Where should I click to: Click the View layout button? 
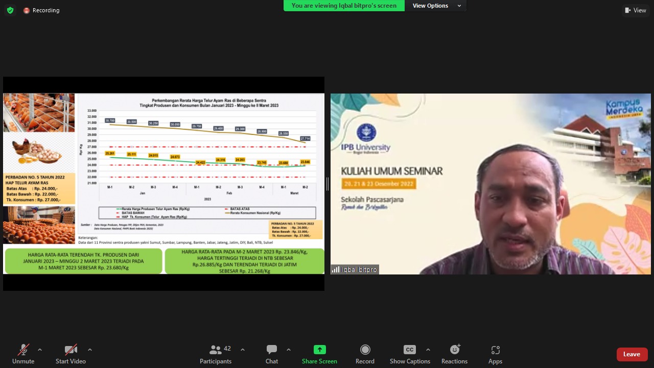(x=635, y=10)
